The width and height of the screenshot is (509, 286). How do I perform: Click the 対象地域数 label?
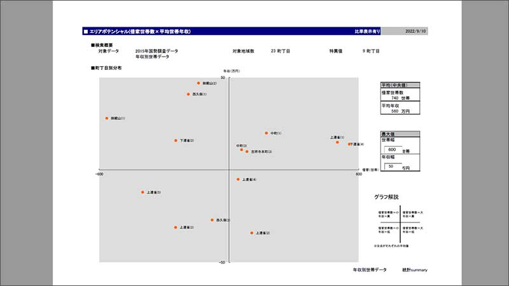pos(243,51)
